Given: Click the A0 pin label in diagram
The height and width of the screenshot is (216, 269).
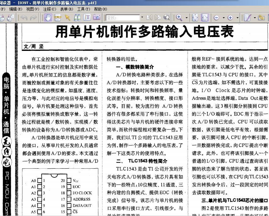Looking at the screenshot, I should [33, 181].
